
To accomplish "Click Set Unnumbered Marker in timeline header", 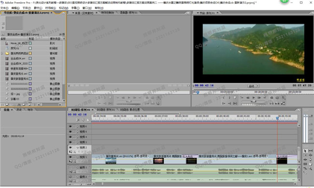I will pyautogui.click(x=88, y=120).
